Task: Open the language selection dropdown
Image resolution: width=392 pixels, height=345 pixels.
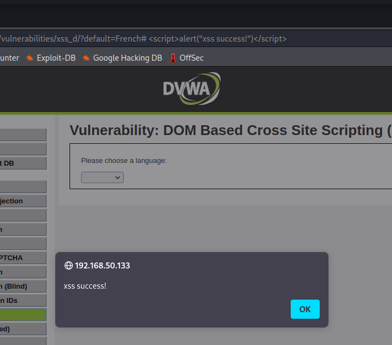Action: (102, 177)
